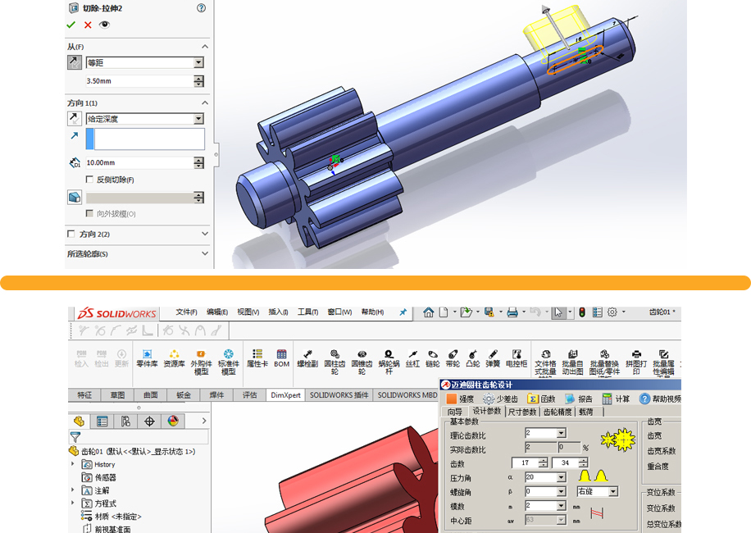The width and height of the screenshot is (751, 533).
Task: Open the 压力角 pressure angle dropdown
Action: coord(562,477)
